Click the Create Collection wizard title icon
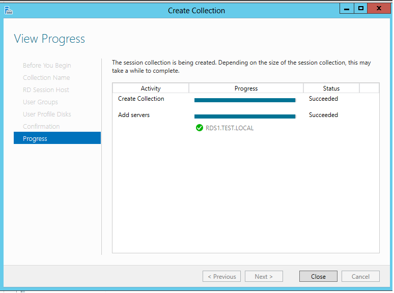Screen dimensions: 394x293 tap(8, 11)
